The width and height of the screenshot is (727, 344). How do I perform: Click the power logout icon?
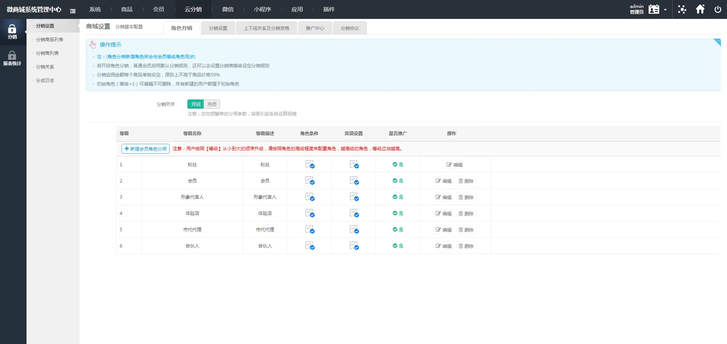click(718, 9)
